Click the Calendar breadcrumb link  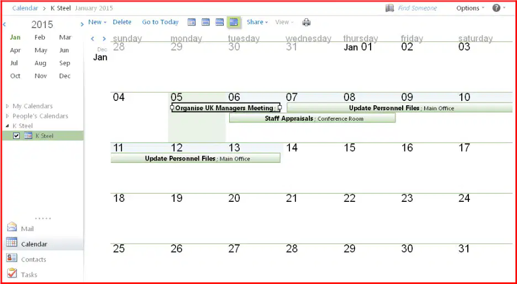tap(25, 8)
